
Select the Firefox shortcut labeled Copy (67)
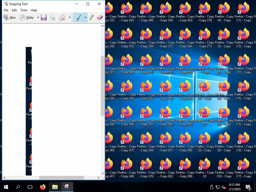tap(185, 116)
